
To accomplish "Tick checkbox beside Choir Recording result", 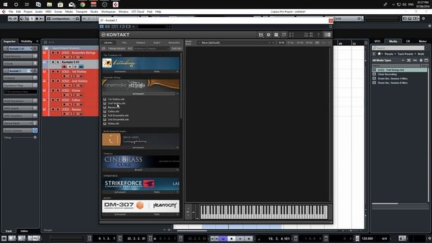I will pos(374,74).
